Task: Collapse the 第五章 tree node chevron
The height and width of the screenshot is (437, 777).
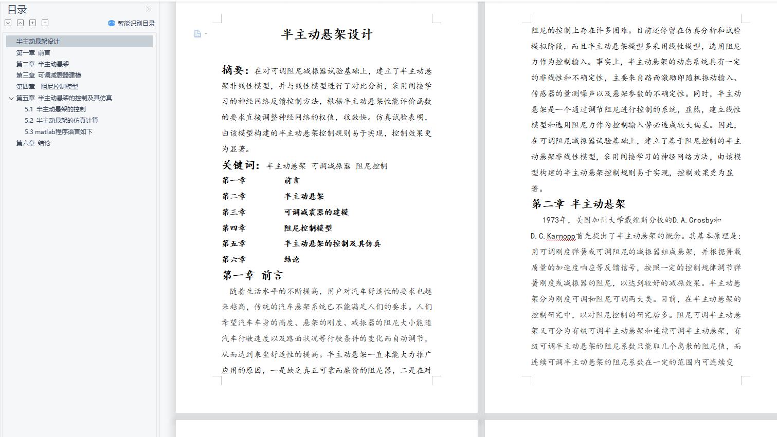Action: tap(11, 98)
